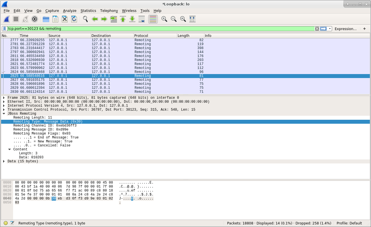The height and width of the screenshot is (227, 371).
Task: Start capturing packets with shark fin icon
Action: coord(7,19)
